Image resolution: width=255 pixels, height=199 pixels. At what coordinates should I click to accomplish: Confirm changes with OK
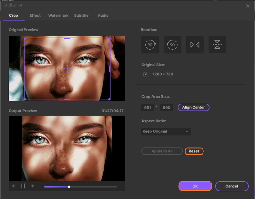point(195,186)
